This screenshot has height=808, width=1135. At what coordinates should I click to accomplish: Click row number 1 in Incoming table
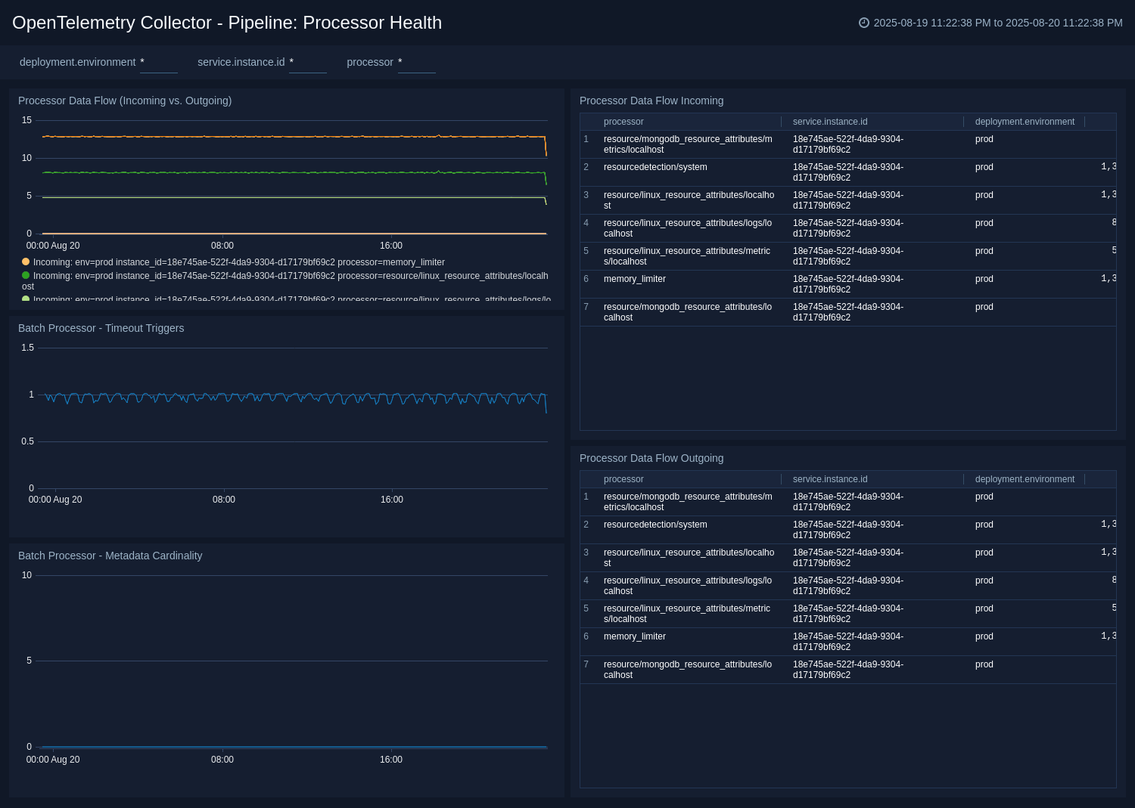(586, 139)
